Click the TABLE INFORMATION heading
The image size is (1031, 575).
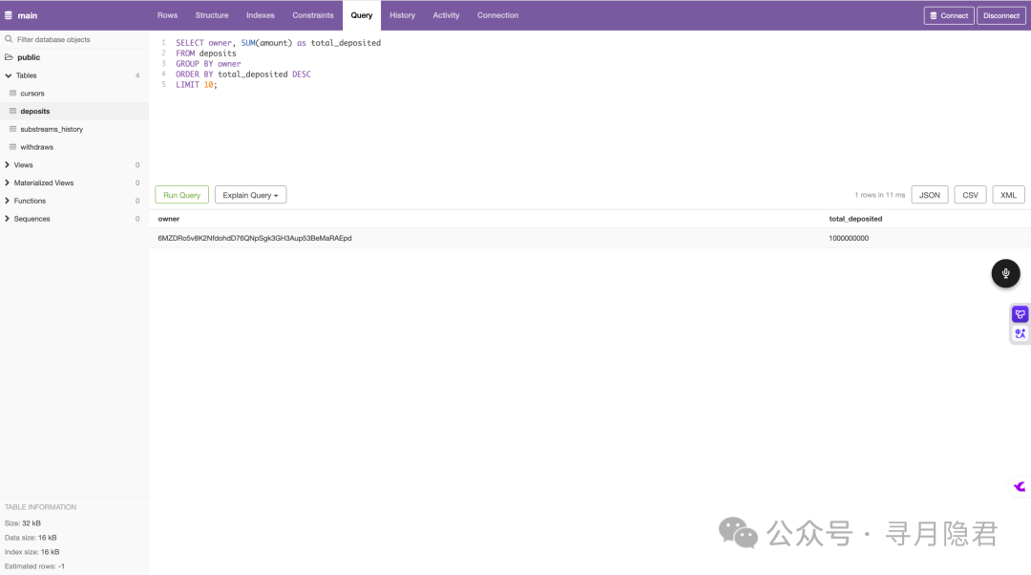point(40,507)
